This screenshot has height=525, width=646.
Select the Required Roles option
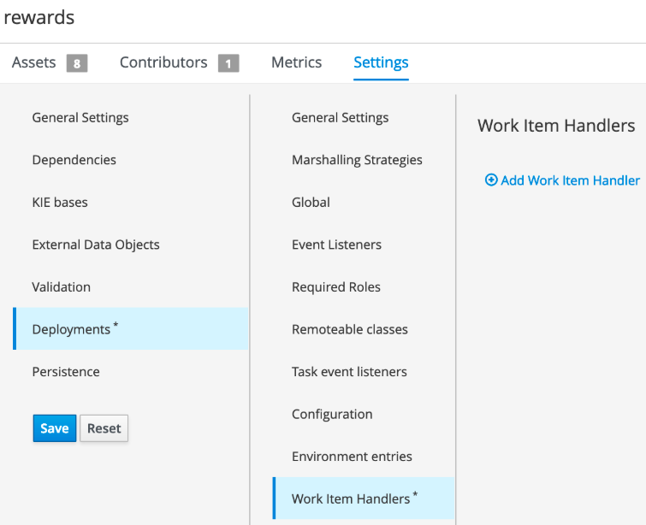(336, 287)
